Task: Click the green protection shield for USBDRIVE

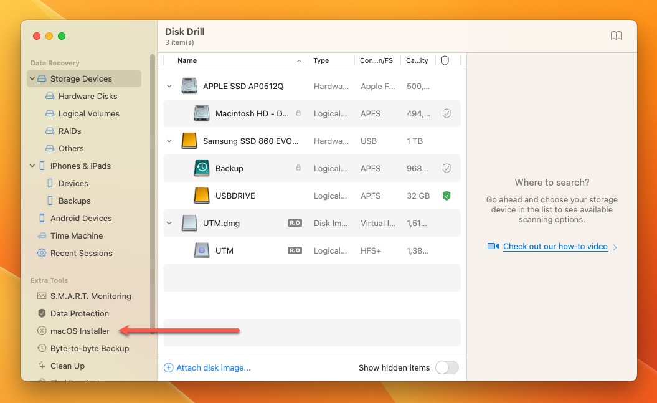Action: pos(447,196)
